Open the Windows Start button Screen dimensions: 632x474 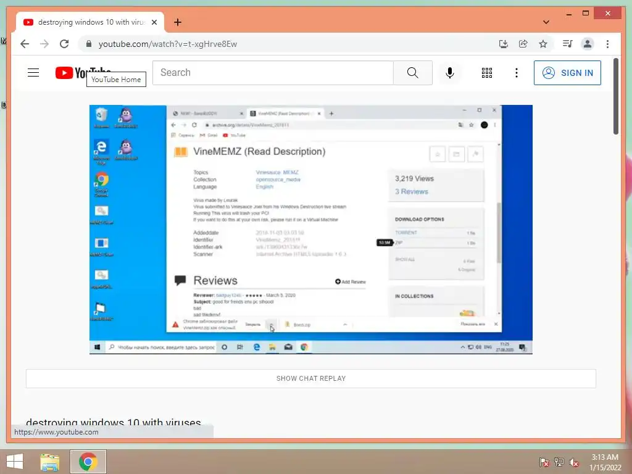pyautogui.click(x=15, y=462)
